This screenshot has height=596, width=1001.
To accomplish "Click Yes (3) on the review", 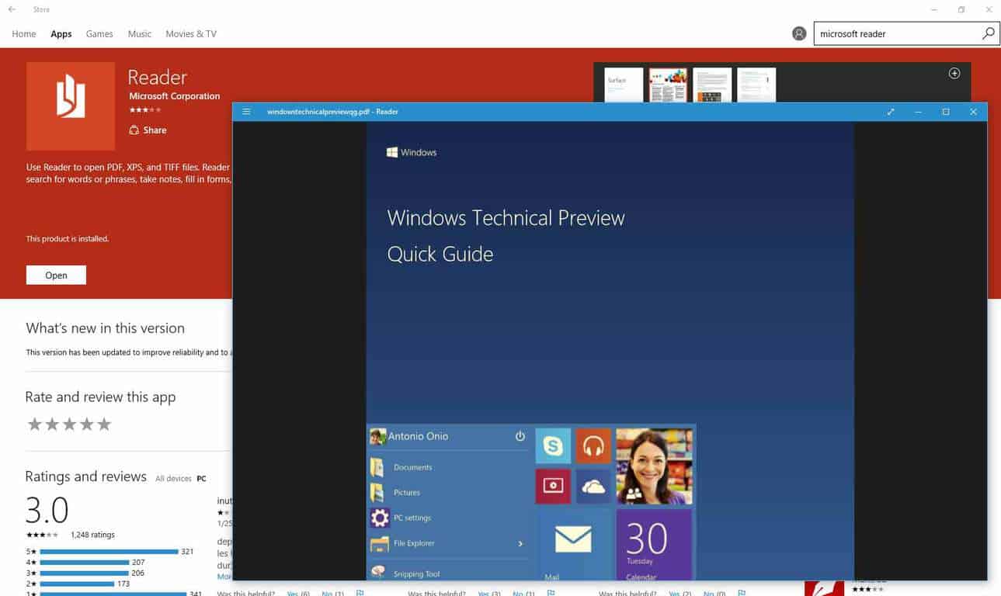I will click(489, 593).
